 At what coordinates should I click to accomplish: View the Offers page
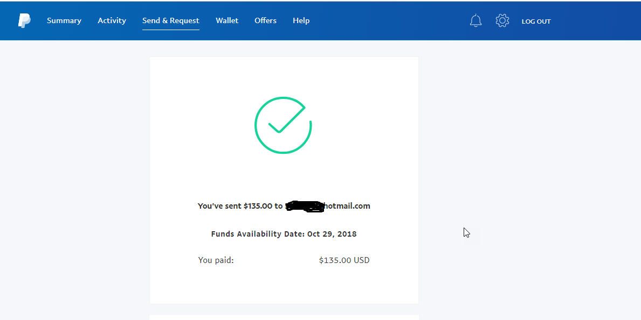point(265,20)
